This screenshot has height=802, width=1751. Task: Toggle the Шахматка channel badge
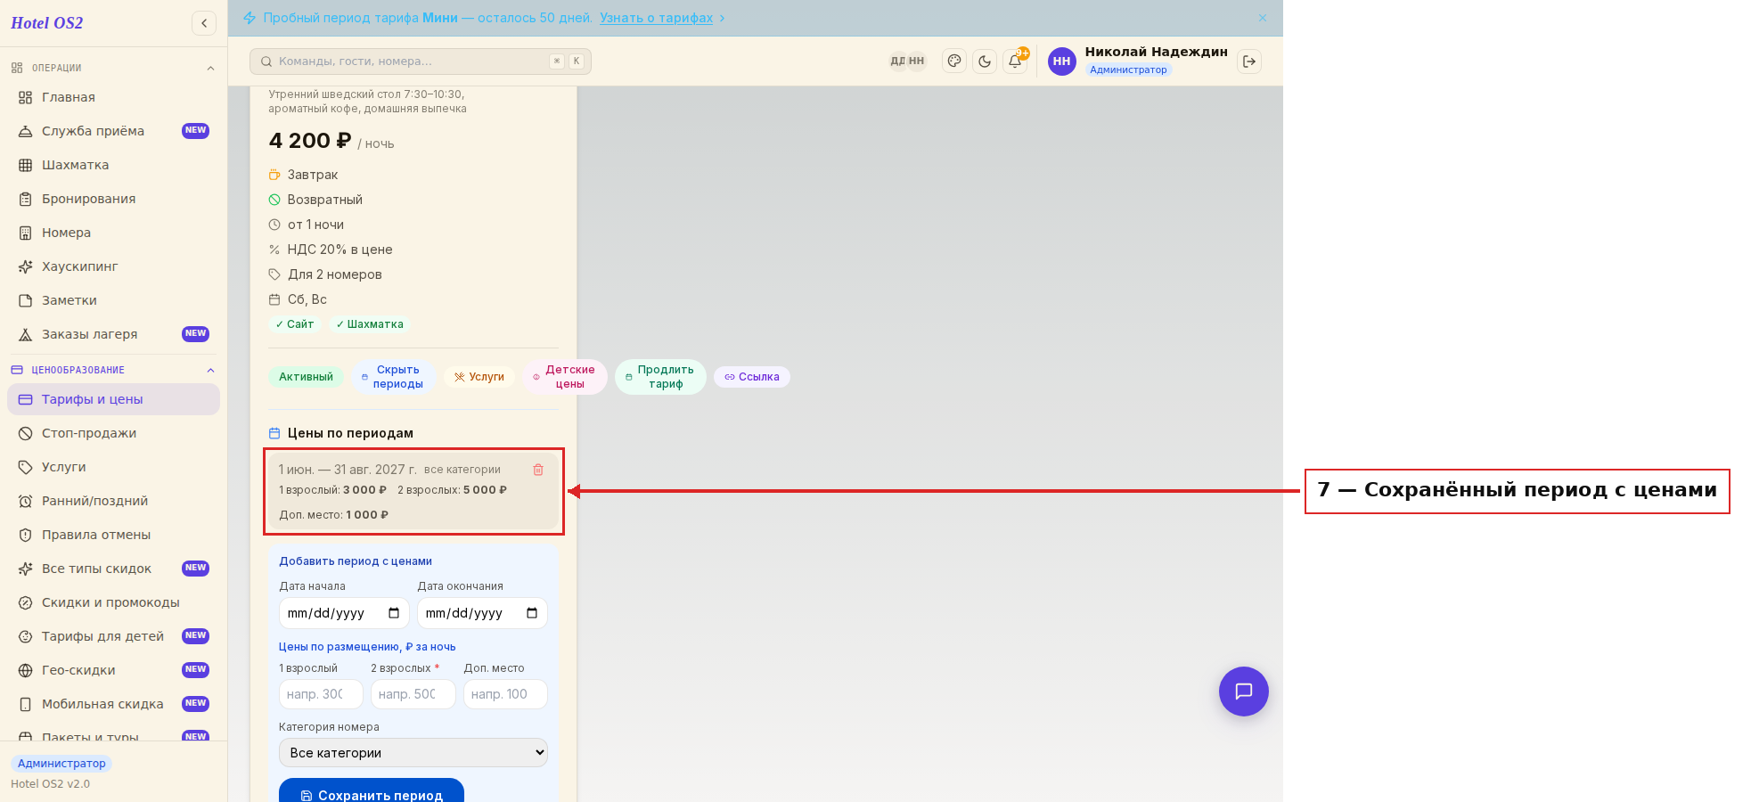tap(370, 324)
